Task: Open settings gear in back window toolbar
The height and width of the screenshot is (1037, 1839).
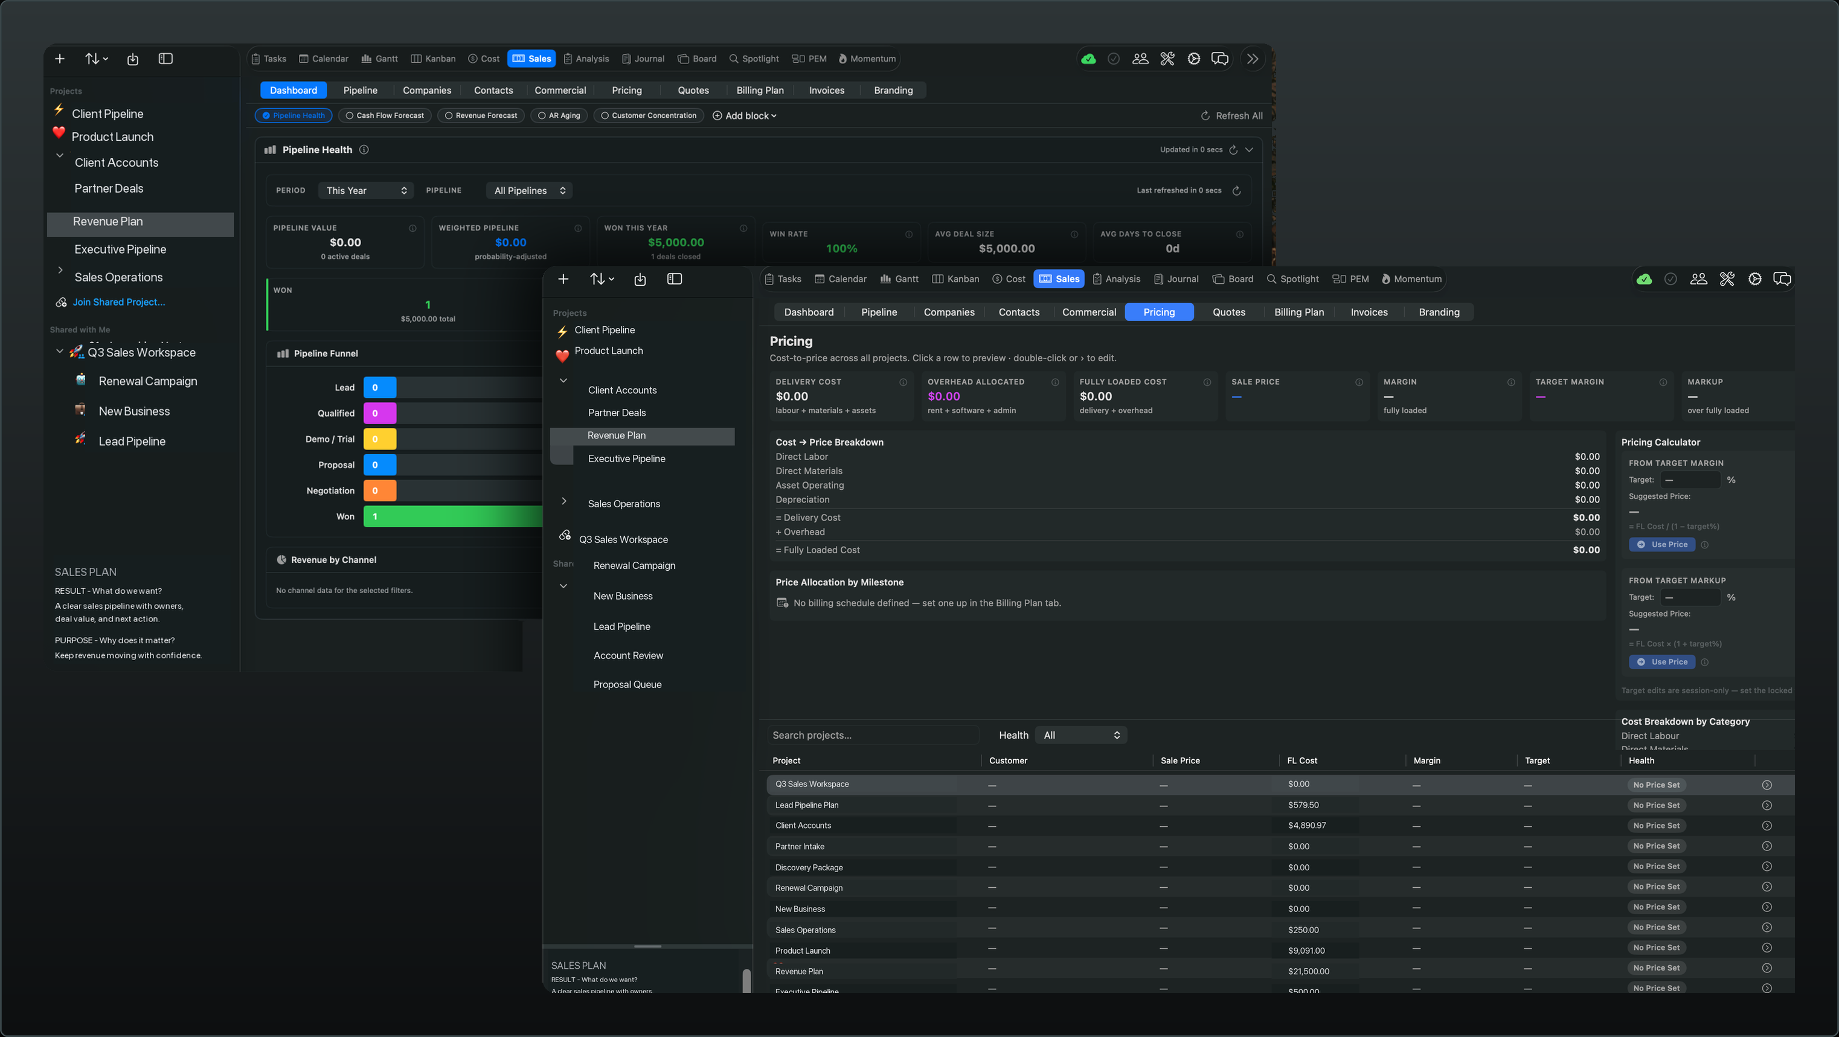Action: point(1193,59)
